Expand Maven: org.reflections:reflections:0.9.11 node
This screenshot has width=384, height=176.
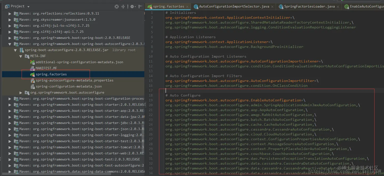[x=10, y=13]
